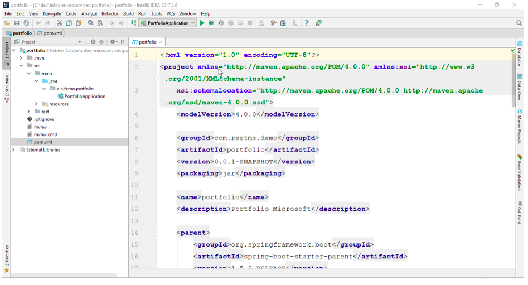Expand the resources folder
The width and height of the screenshot is (528, 285).
[36, 104]
